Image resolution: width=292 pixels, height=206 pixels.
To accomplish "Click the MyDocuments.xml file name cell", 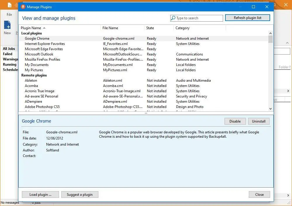I will click(x=118, y=65).
